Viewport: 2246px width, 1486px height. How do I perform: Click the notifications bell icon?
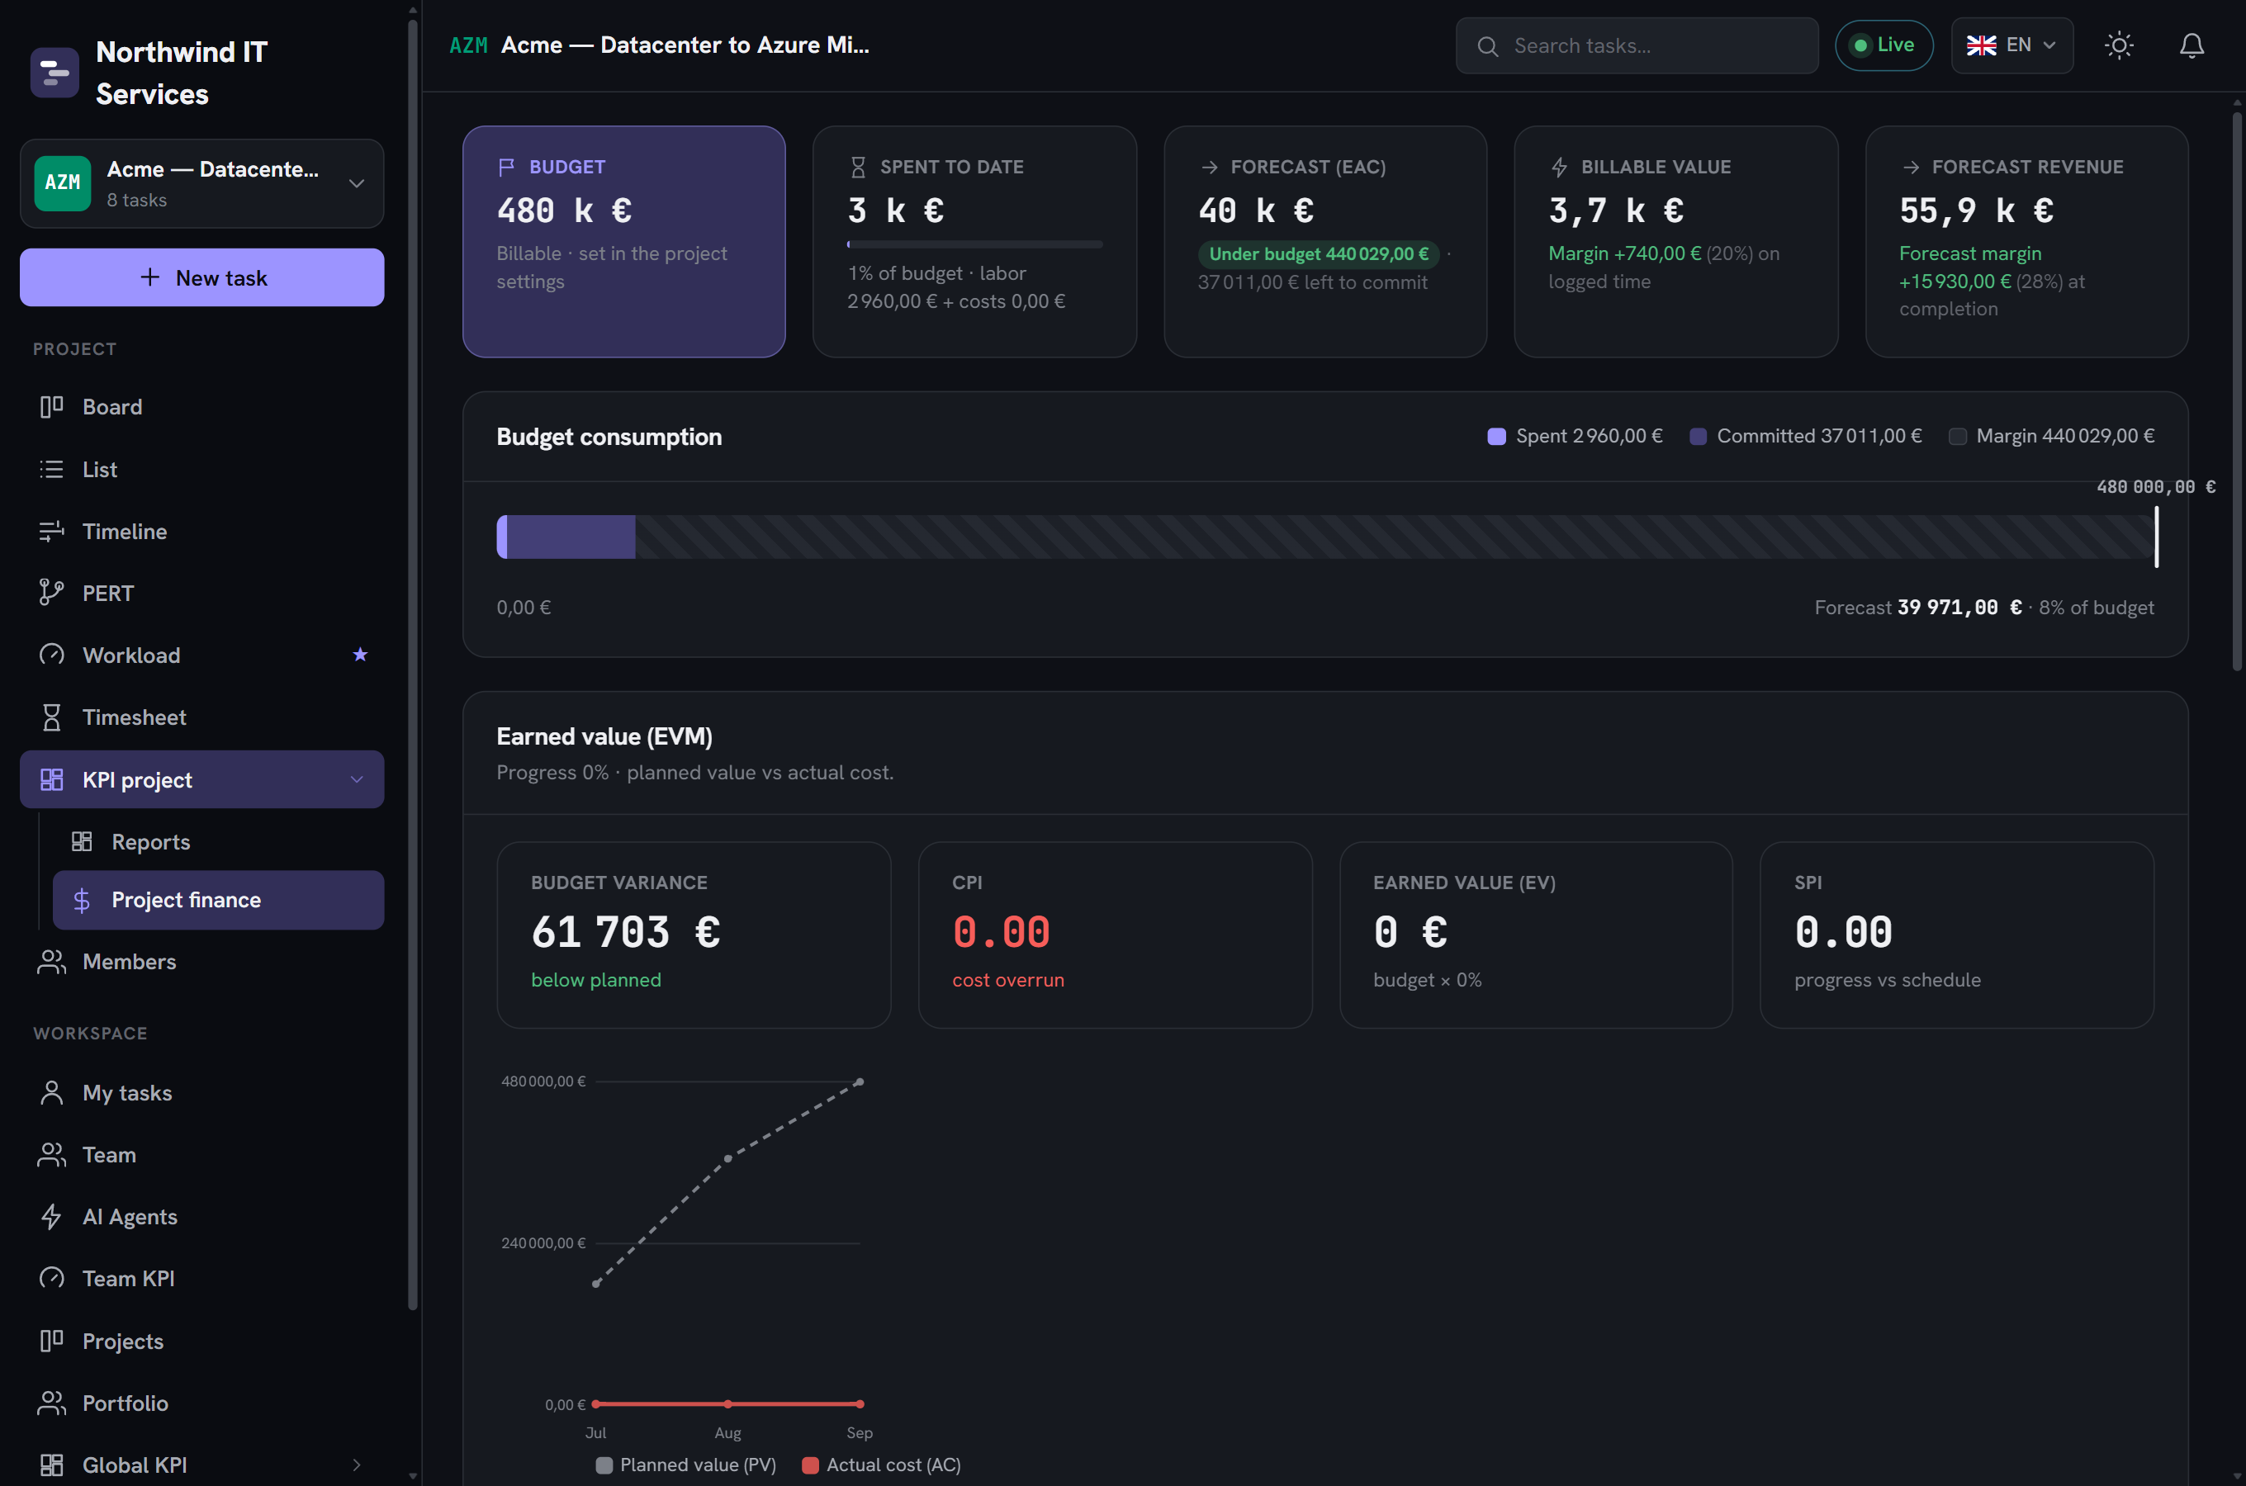[x=2191, y=45]
